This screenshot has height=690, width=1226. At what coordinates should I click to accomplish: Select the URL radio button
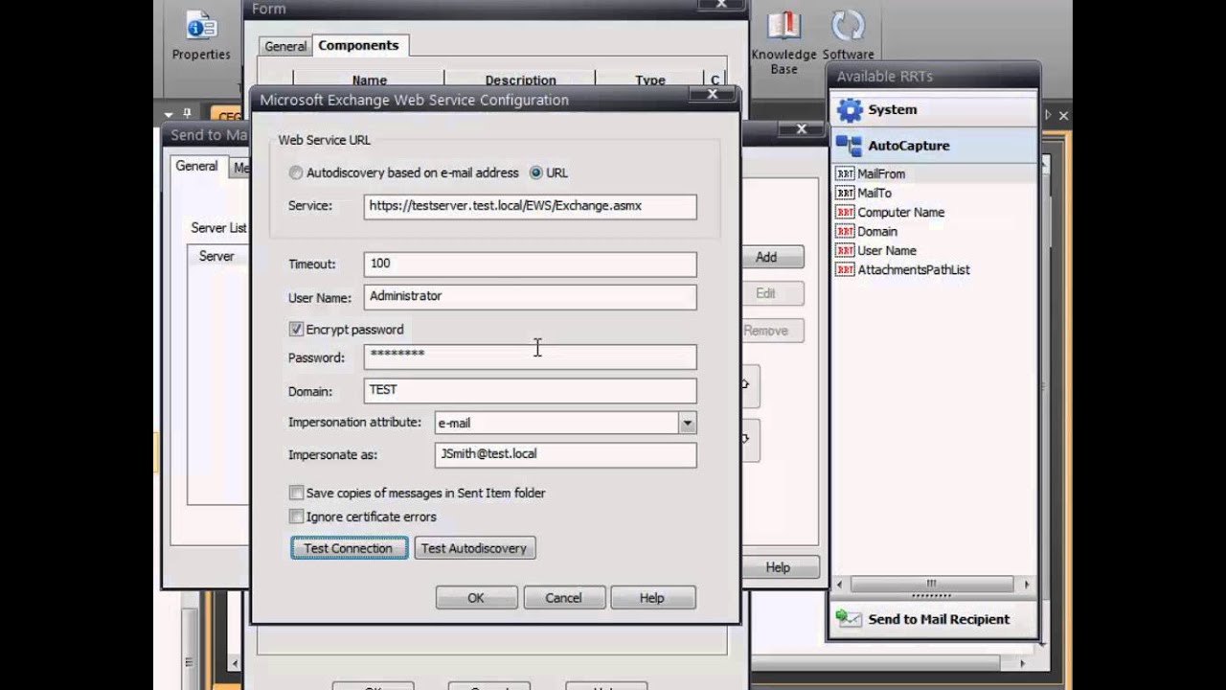click(x=536, y=173)
